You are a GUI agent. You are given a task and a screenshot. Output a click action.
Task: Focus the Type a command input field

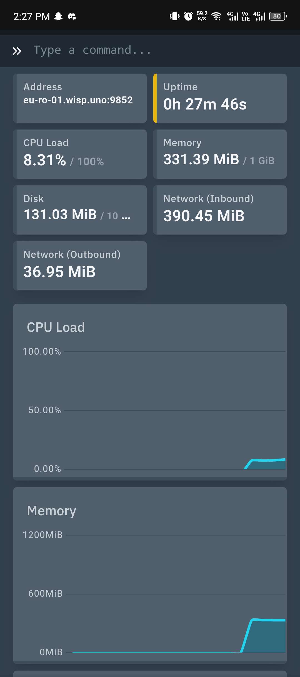point(156,51)
